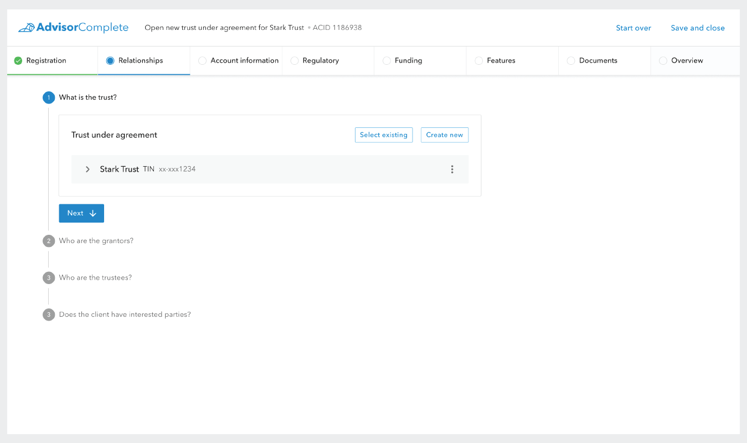The width and height of the screenshot is (747, 443).
Task: Click the Save and close link
Action: [698, 28]
